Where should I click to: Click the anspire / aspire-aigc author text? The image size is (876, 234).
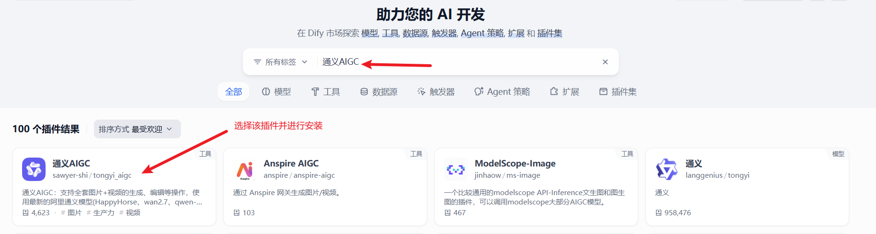[299, 175]
